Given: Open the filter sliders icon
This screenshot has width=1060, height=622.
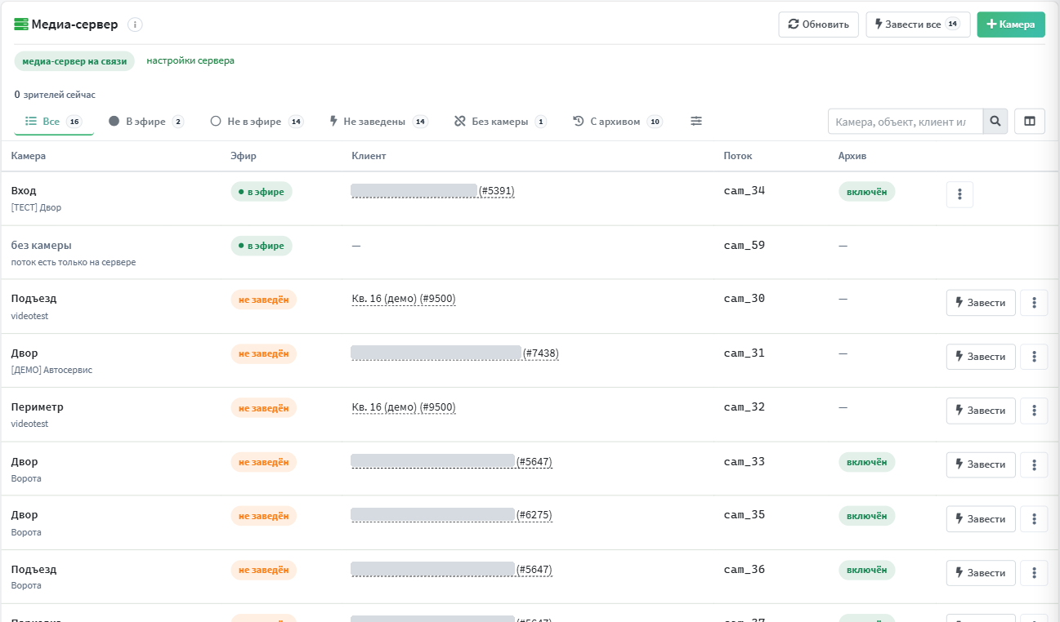Looking at the screenshot, I should pos(696,121).
